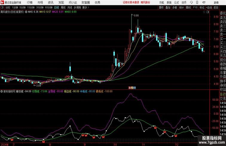Viewport: 226px width, 146px height.
Task: Click the 前引线 -94.09 value
Action: (x=24, y=91)
